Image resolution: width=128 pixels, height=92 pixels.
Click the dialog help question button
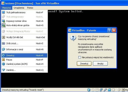pyautogui.click(x=110, y=30)
